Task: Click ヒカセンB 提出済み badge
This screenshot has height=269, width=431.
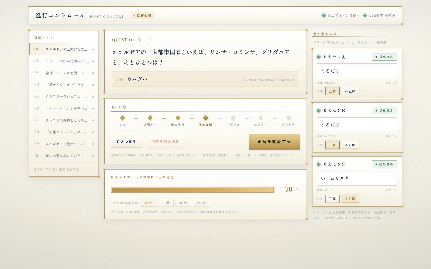Action: [x=384, y=111]
